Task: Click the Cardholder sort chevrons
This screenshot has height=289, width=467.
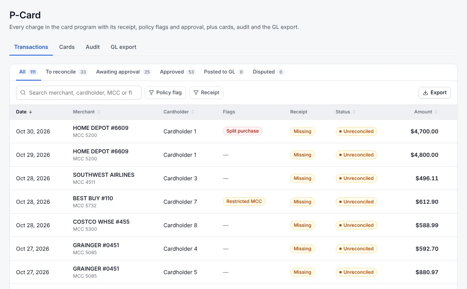Action: 193,112
